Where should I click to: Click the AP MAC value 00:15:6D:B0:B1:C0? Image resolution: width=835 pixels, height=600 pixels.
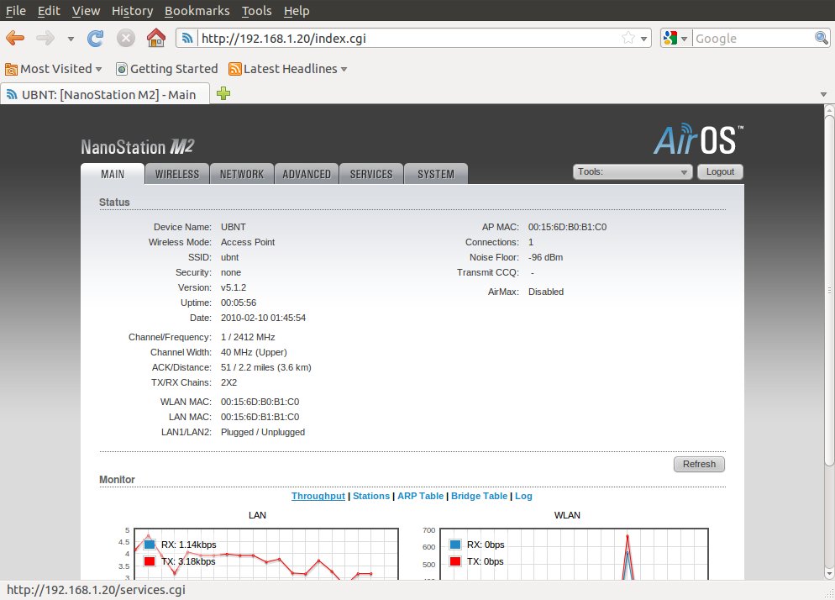click(567, 227)
